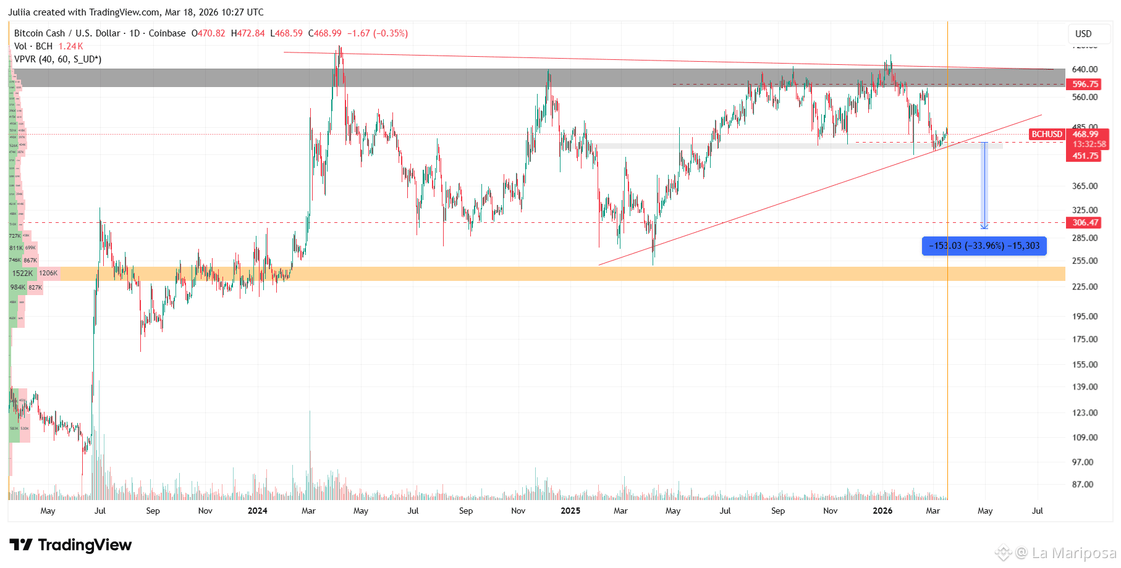1121x568 pixels.
Task: Click the 1206K volume profile value
Action: pyautogui.click(x=48, y=273)
